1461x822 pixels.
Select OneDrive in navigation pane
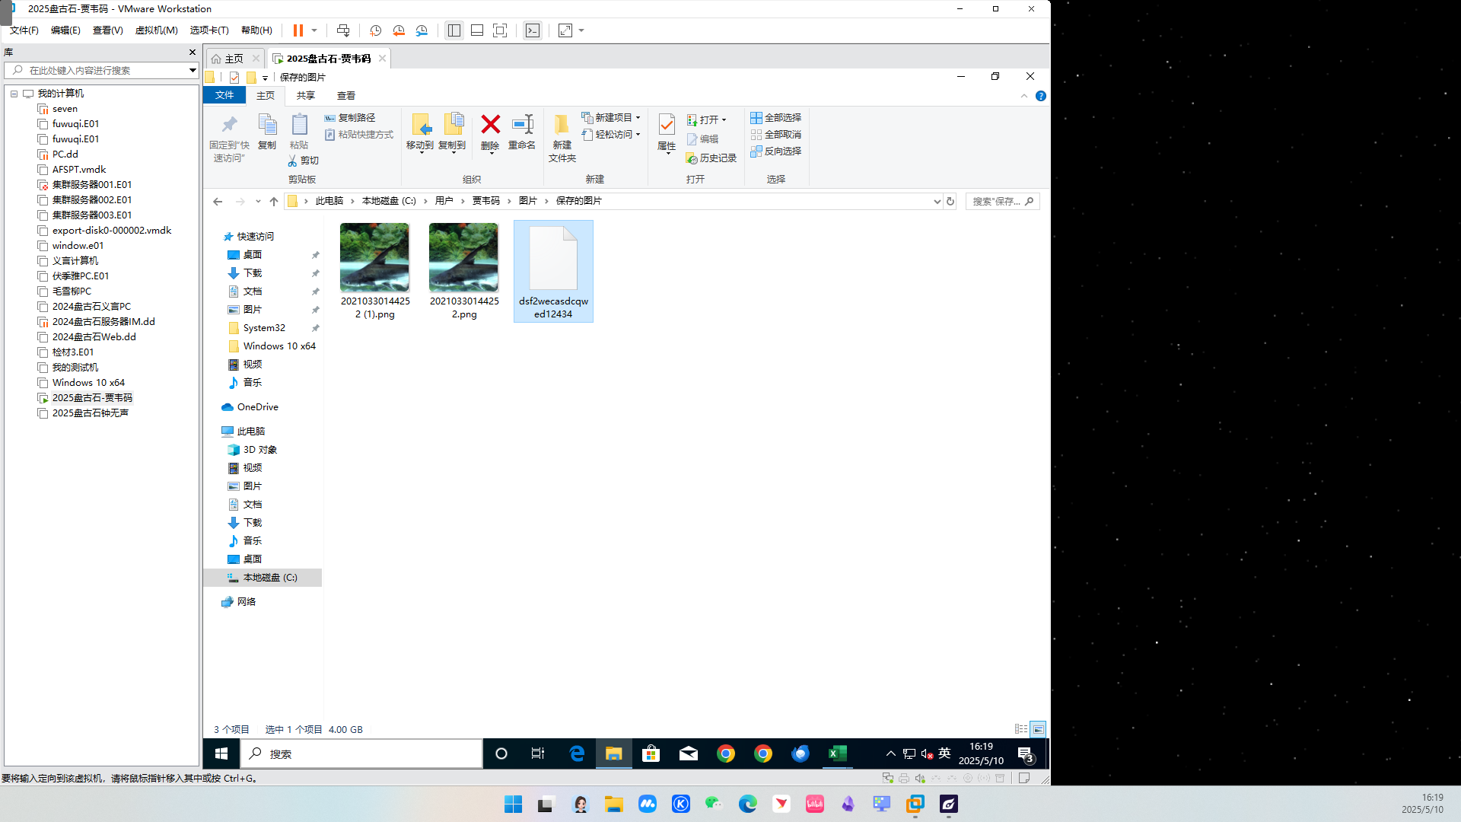click(257, 407)
